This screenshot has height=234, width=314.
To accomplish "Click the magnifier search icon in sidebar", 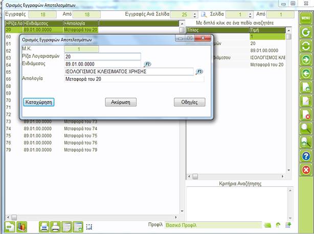I will coord(306,129).
